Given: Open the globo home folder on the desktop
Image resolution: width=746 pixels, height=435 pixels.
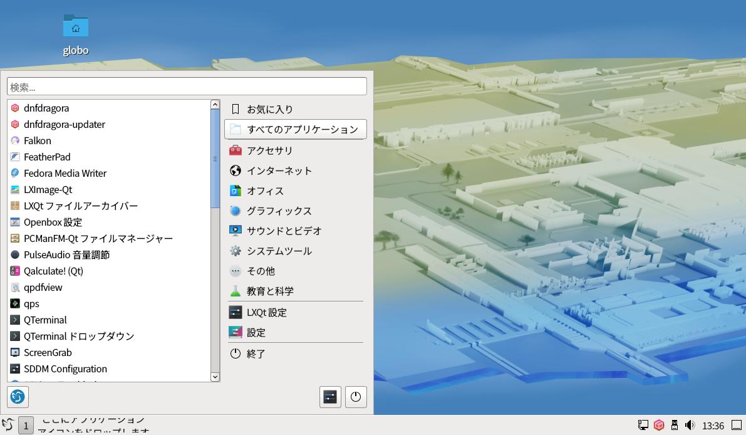Looking at the screenshot, I should pyautogui.click(x=76, y=27).
